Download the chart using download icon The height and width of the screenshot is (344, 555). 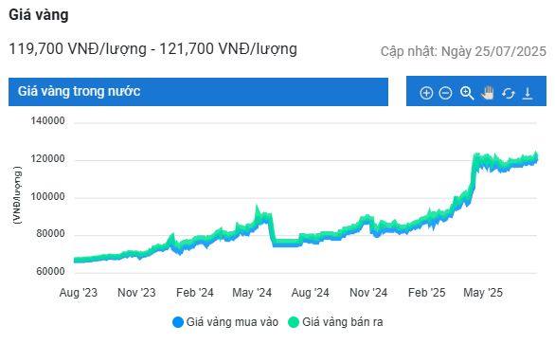(528, 93)
